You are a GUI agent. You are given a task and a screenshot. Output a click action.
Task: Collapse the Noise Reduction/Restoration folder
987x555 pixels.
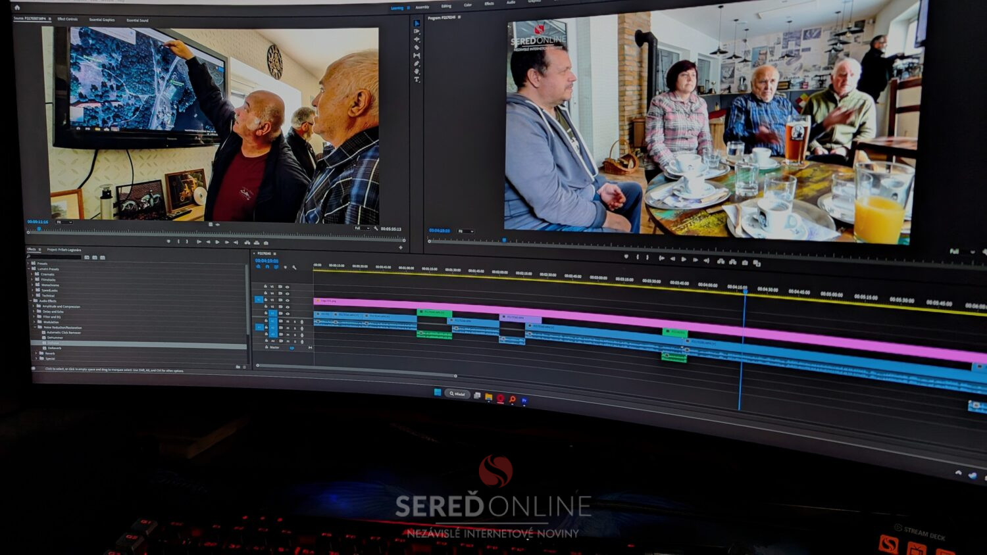(x=35, y=327)
